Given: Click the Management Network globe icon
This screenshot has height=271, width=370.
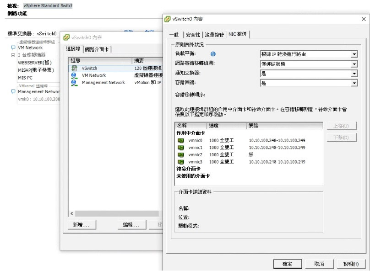Looking at the screenshot, I should 74,83.
